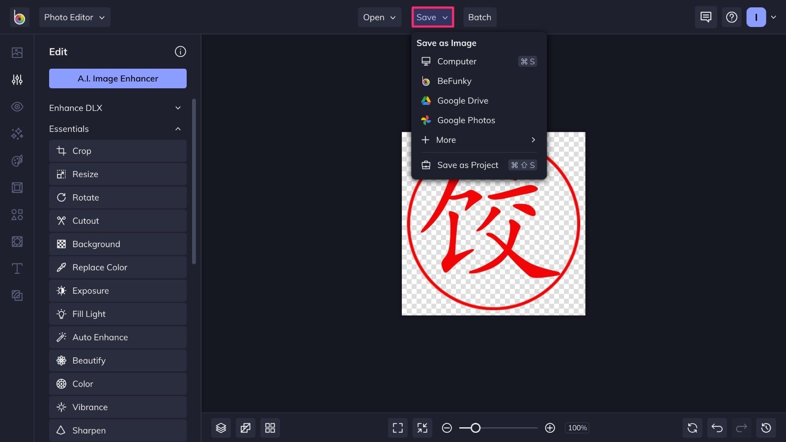Open the Text tool from the sidebar
Viewport: 786px width, 442px height.
coord(17,268)
